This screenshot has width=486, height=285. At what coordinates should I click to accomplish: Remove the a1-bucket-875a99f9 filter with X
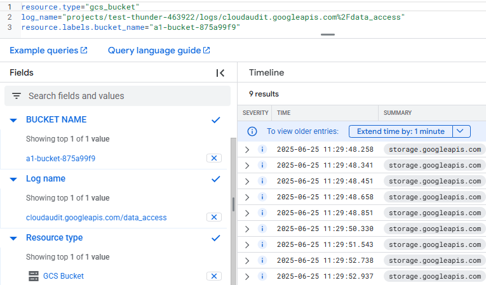coord(214,158)
